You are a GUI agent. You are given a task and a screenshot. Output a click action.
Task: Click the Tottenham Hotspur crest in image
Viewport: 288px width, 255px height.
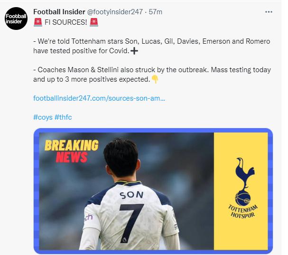point(243,188)
